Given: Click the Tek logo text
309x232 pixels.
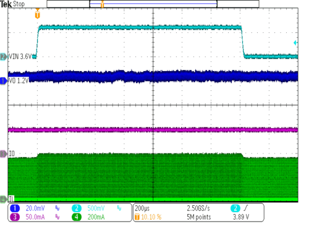Looking at the screenshot, I should (6, 4).
